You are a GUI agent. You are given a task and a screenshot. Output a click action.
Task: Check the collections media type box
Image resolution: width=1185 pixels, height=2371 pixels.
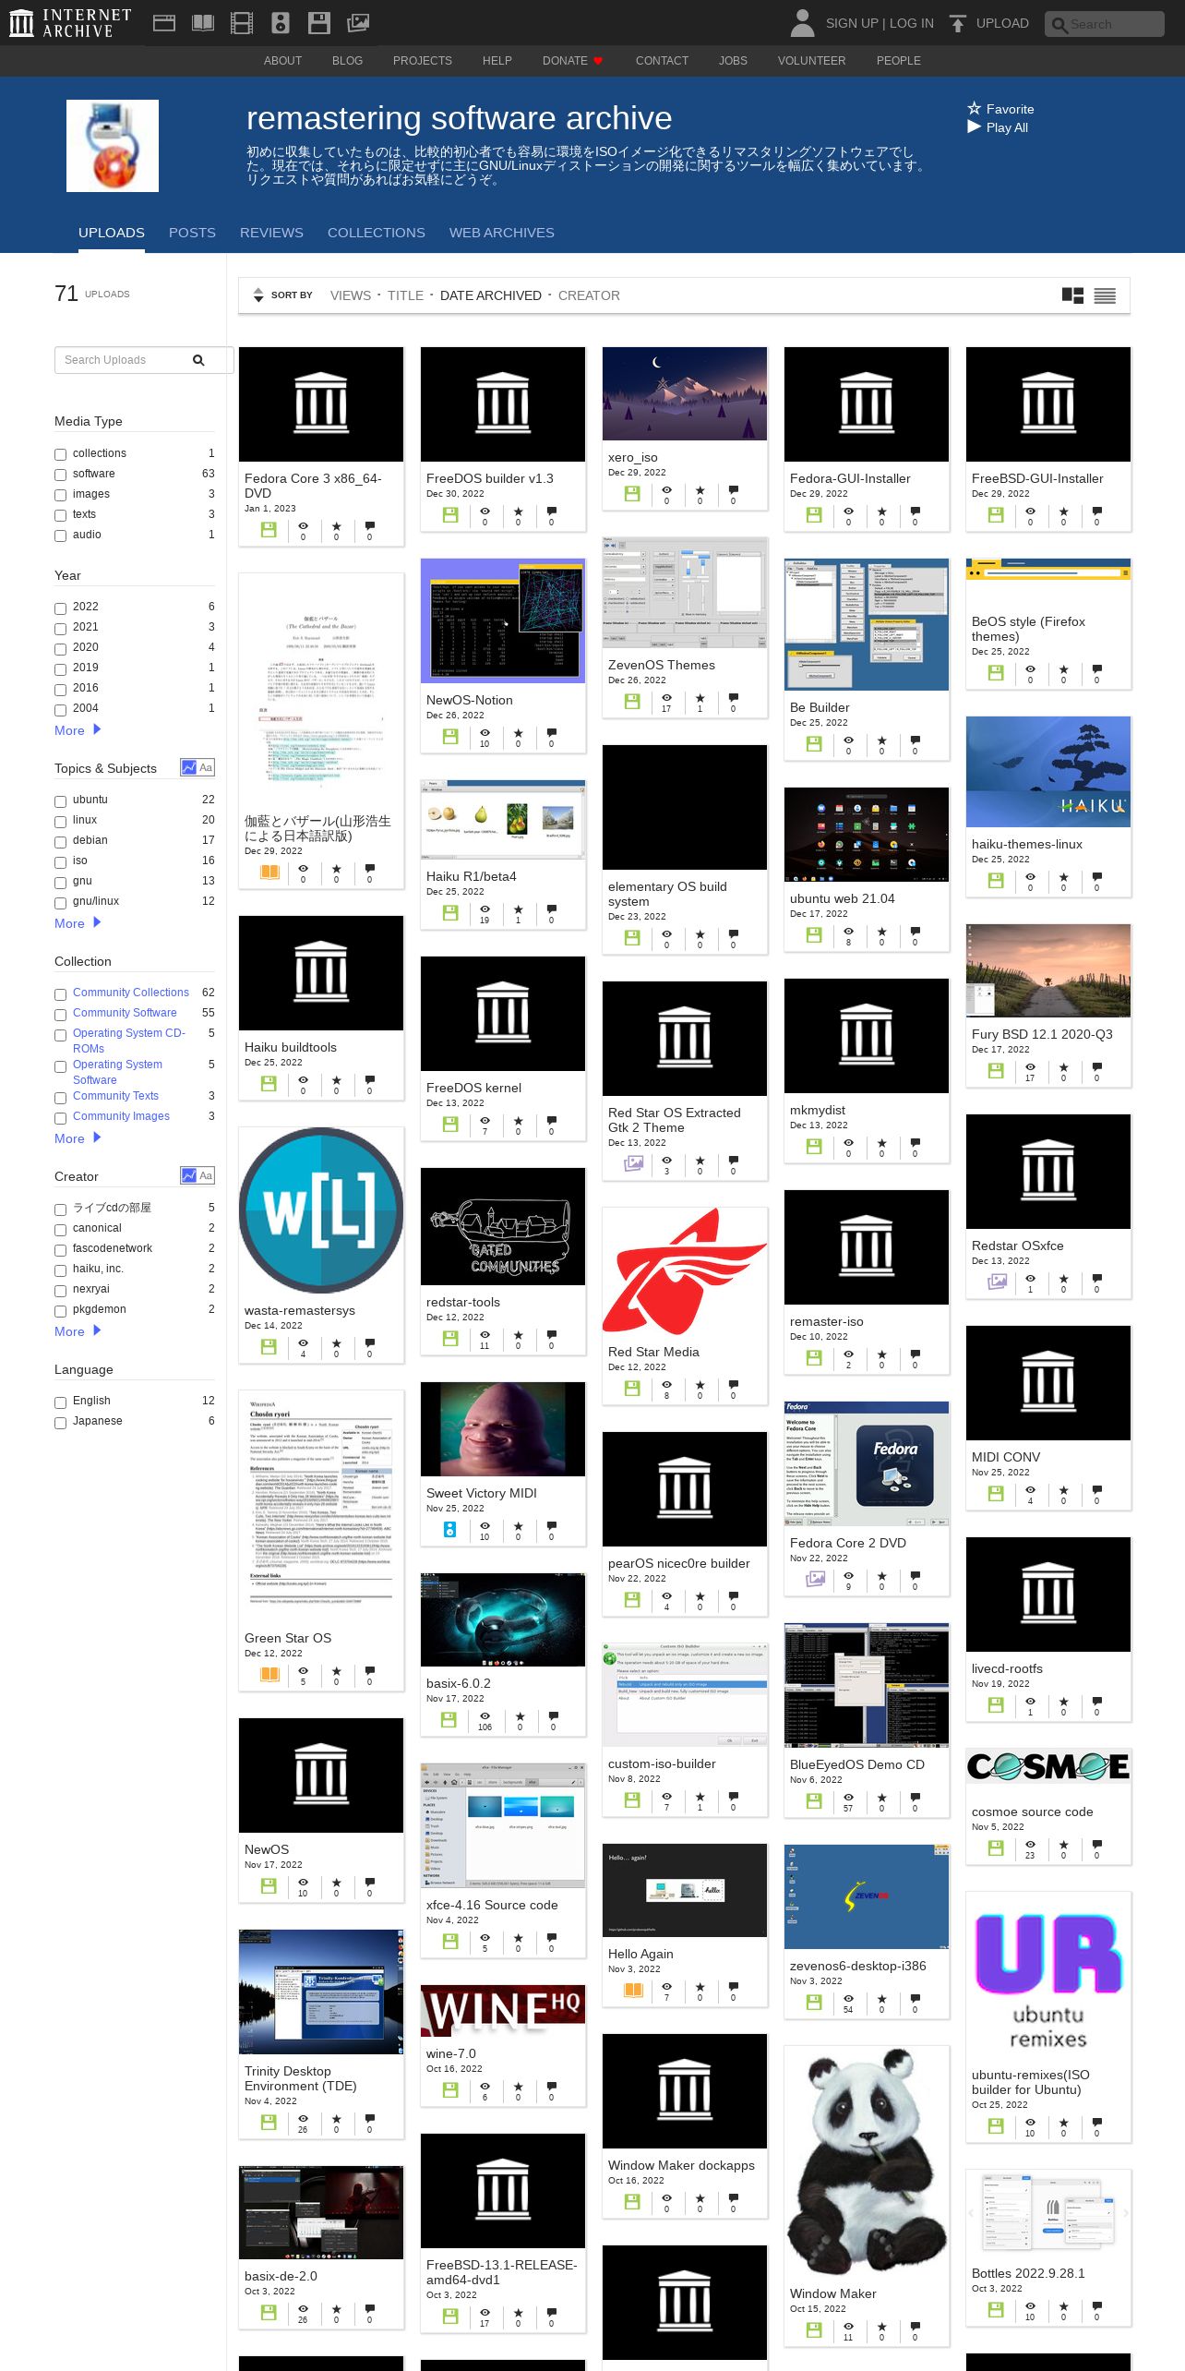pos(60,454)
